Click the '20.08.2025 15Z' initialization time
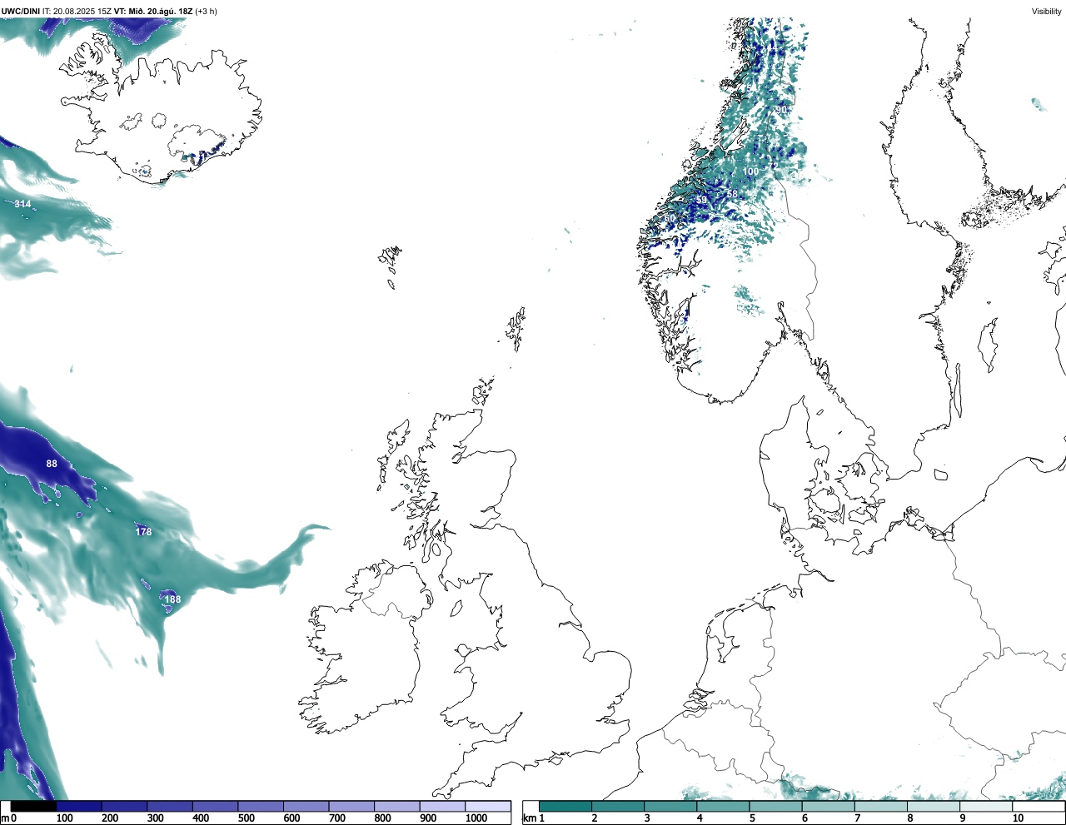Image resolution: width=1066 pixels, height=825 pixels. (82, 11)
